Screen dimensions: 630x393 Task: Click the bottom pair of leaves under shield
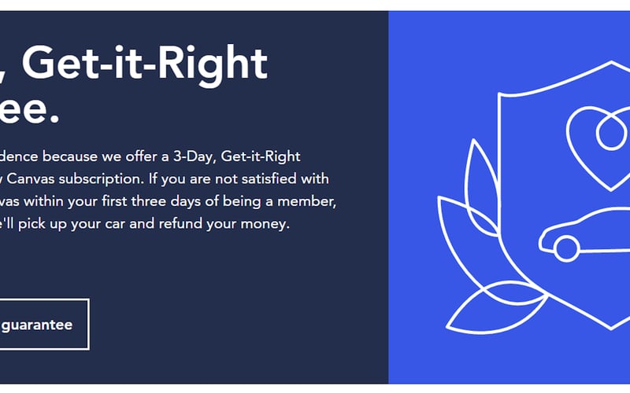(x=497, y=308)
